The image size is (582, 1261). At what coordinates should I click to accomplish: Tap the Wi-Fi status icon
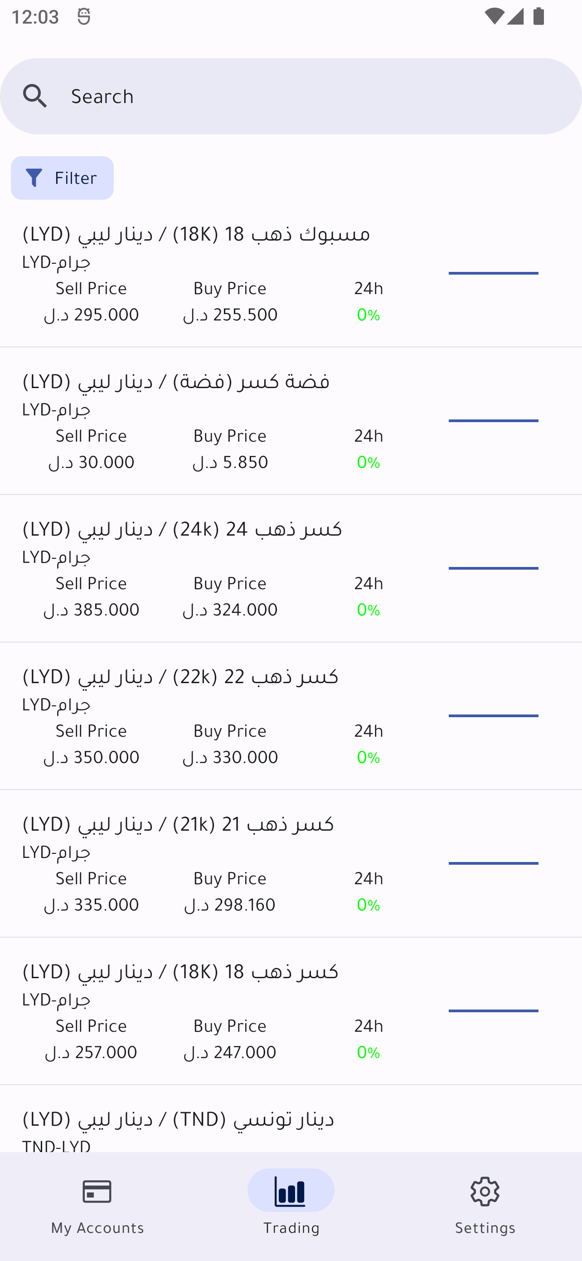[x=494, y=17]
